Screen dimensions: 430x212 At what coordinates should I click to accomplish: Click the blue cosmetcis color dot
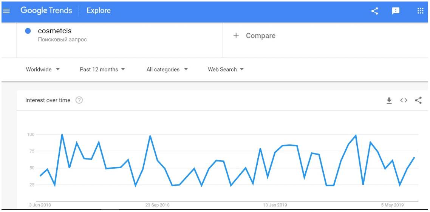point(28,31)
